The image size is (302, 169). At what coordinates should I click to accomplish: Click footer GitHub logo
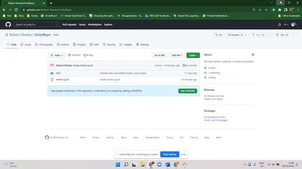click(x=47, y=138)
